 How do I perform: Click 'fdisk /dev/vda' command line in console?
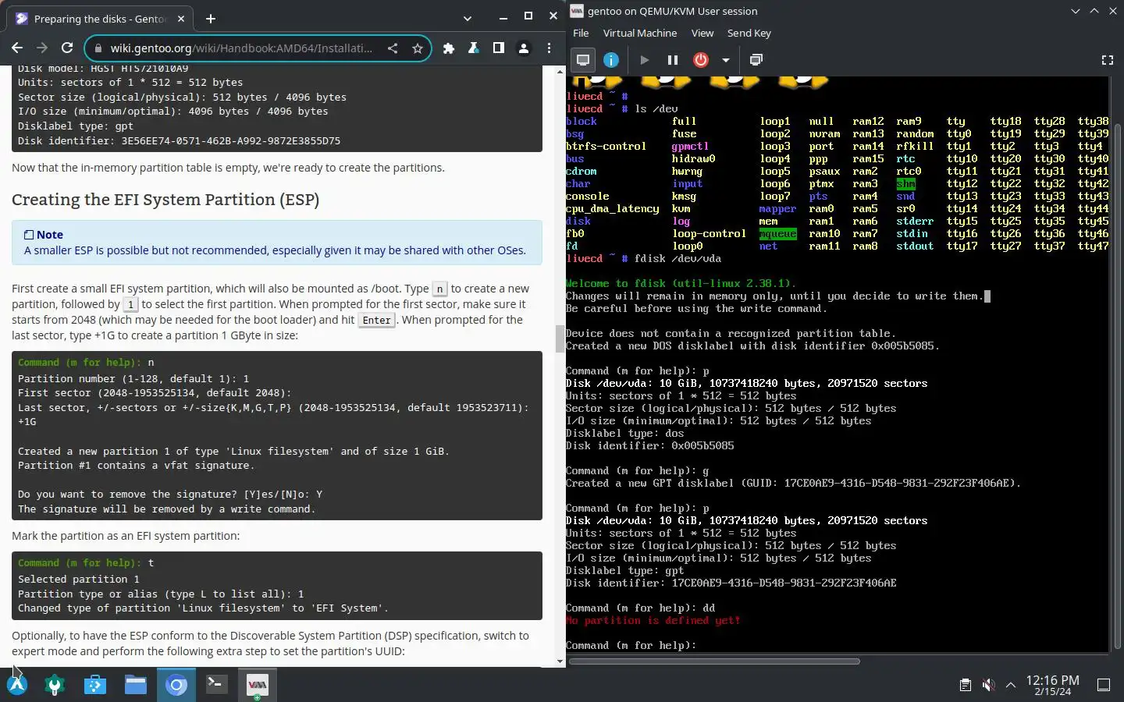coord(678,258)
